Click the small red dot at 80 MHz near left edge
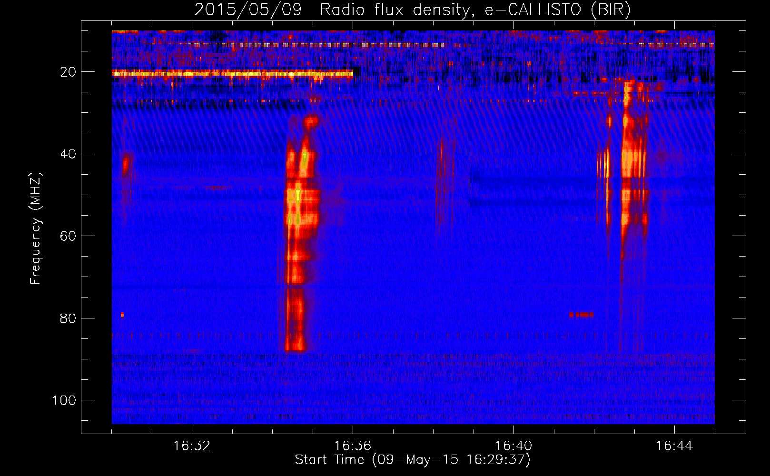770x476 pixels. 122,315
